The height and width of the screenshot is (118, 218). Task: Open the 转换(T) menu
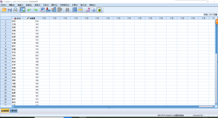click(x=38, y=5)
